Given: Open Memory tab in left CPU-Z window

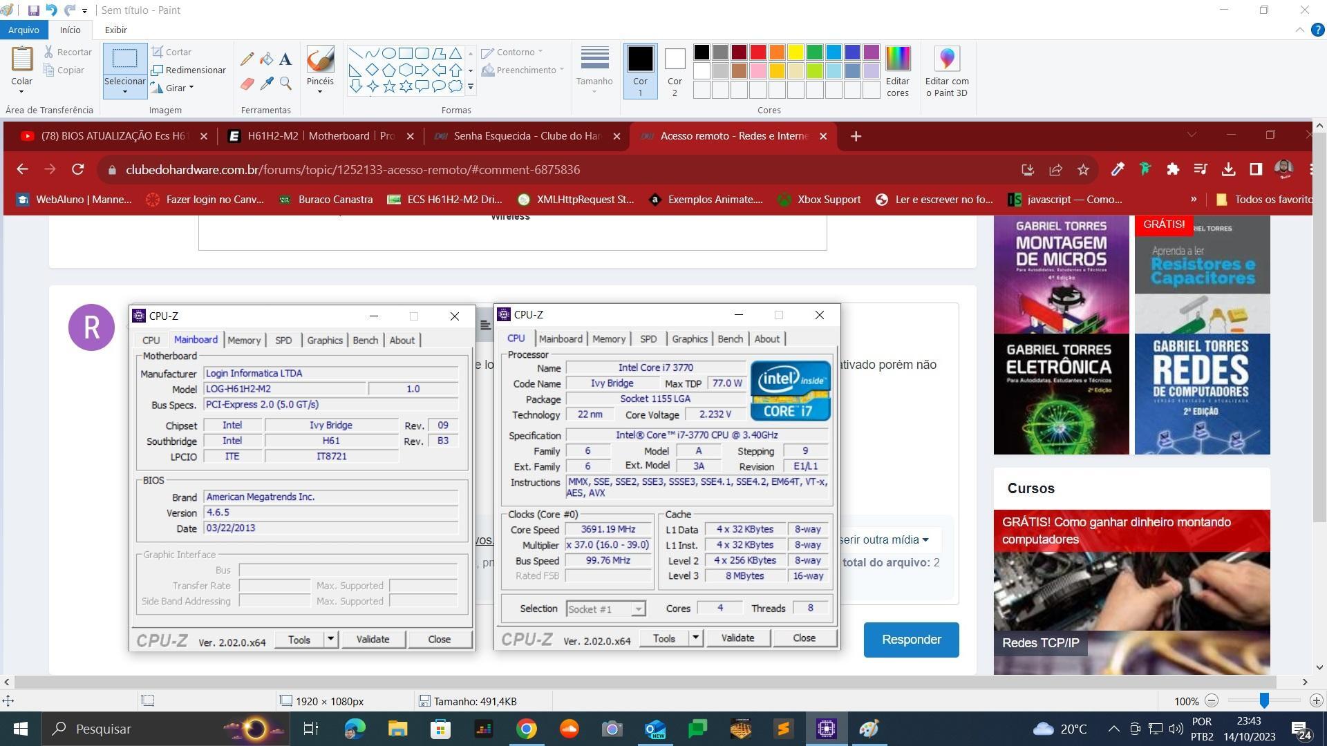Looking at the screenshot, I should point(244,340).
